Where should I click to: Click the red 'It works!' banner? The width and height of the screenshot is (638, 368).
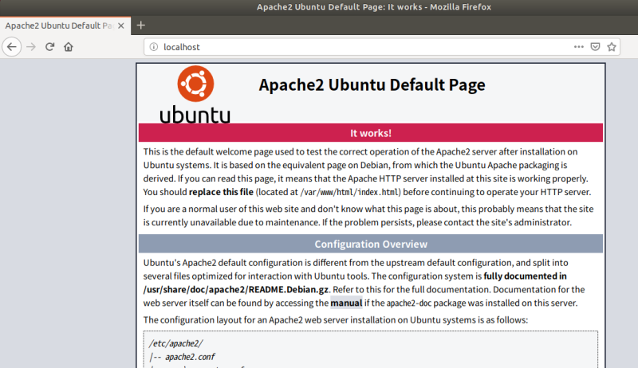[x=371, y=132]
